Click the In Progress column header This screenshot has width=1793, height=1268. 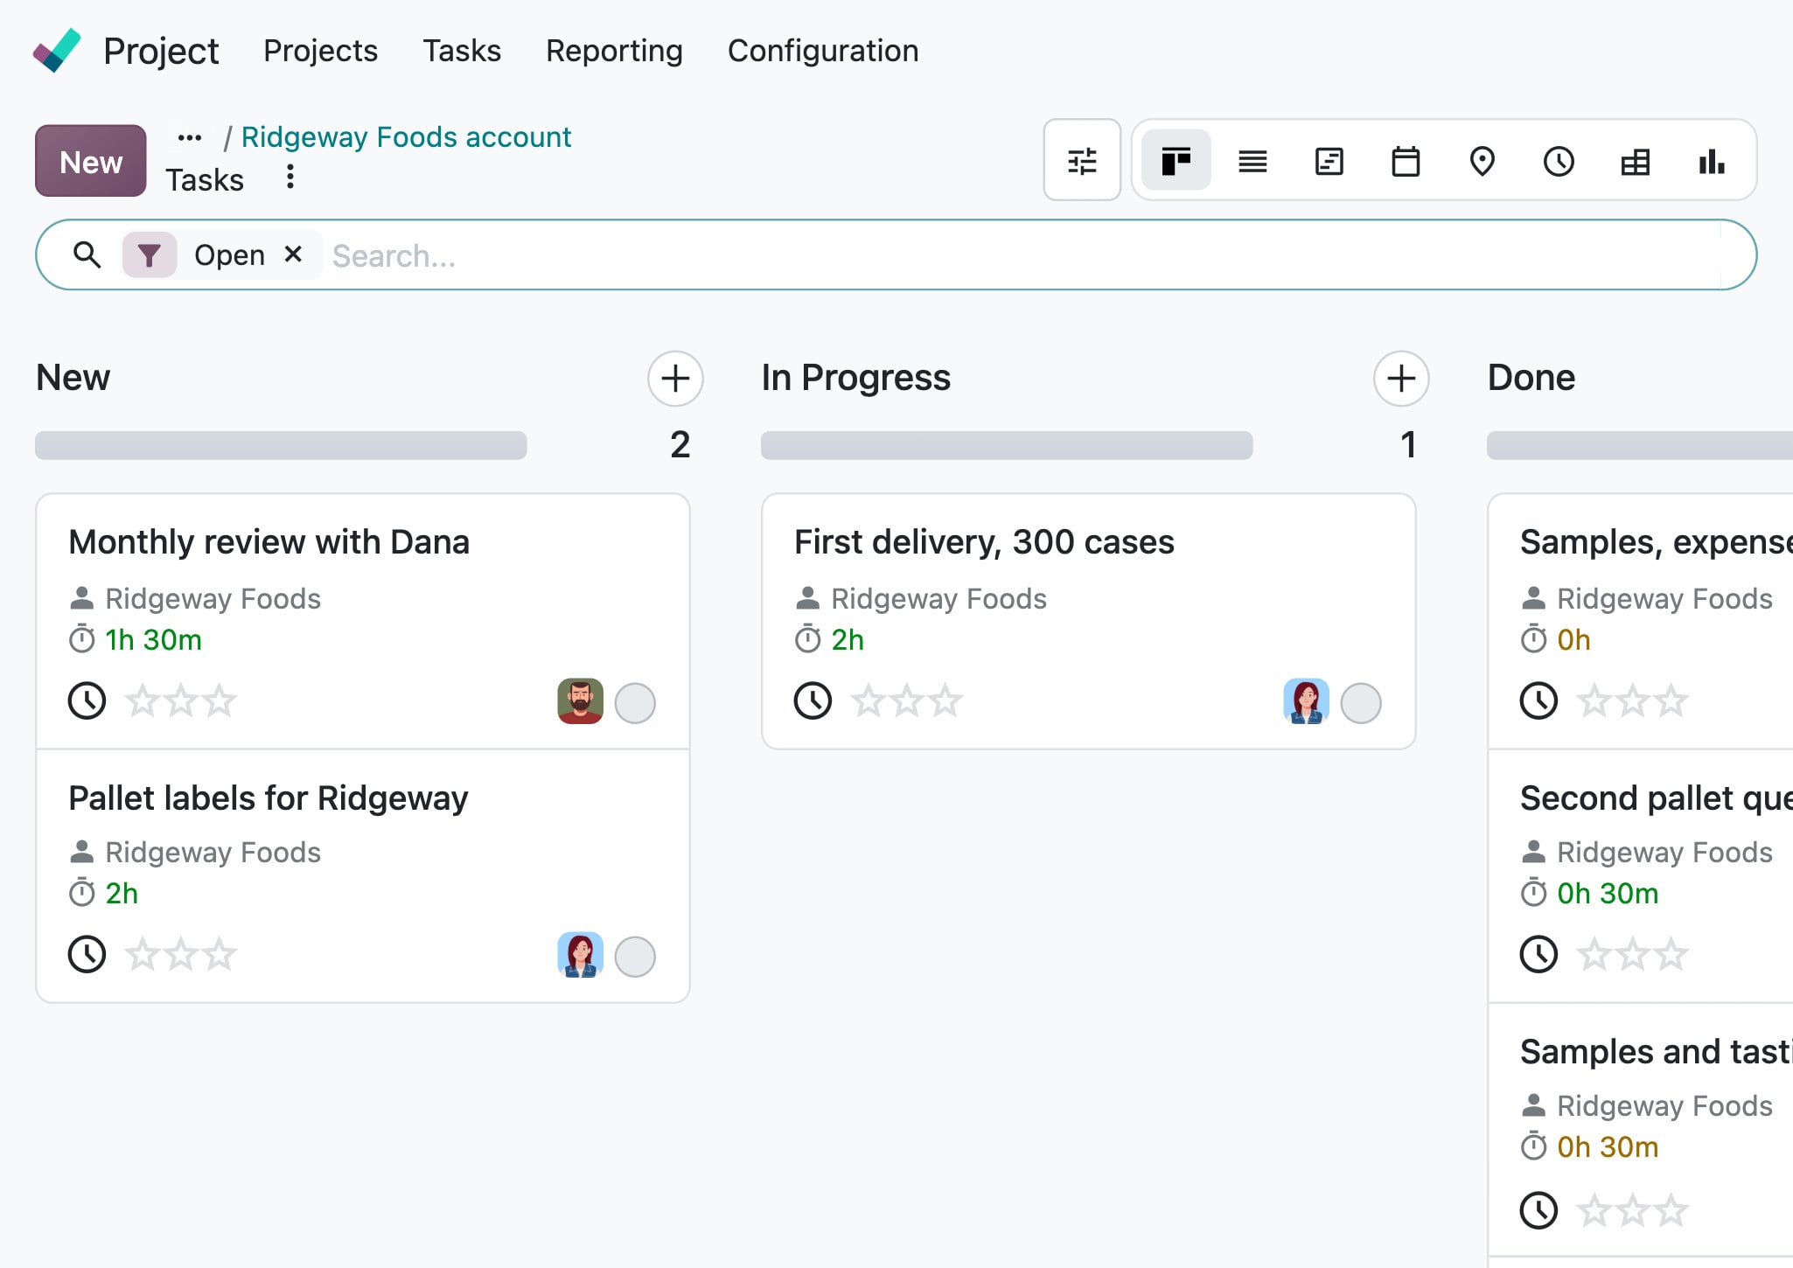tap(855, 378)
